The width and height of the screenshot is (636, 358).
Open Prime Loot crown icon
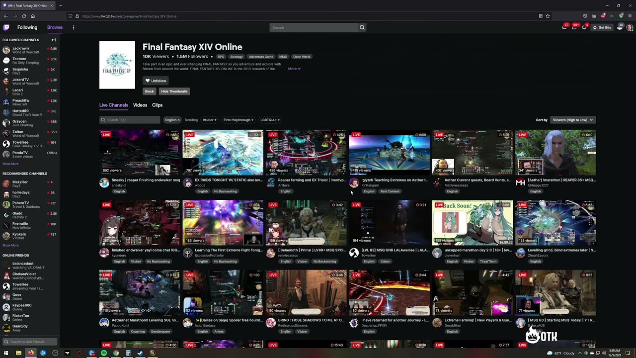(564, 27)
